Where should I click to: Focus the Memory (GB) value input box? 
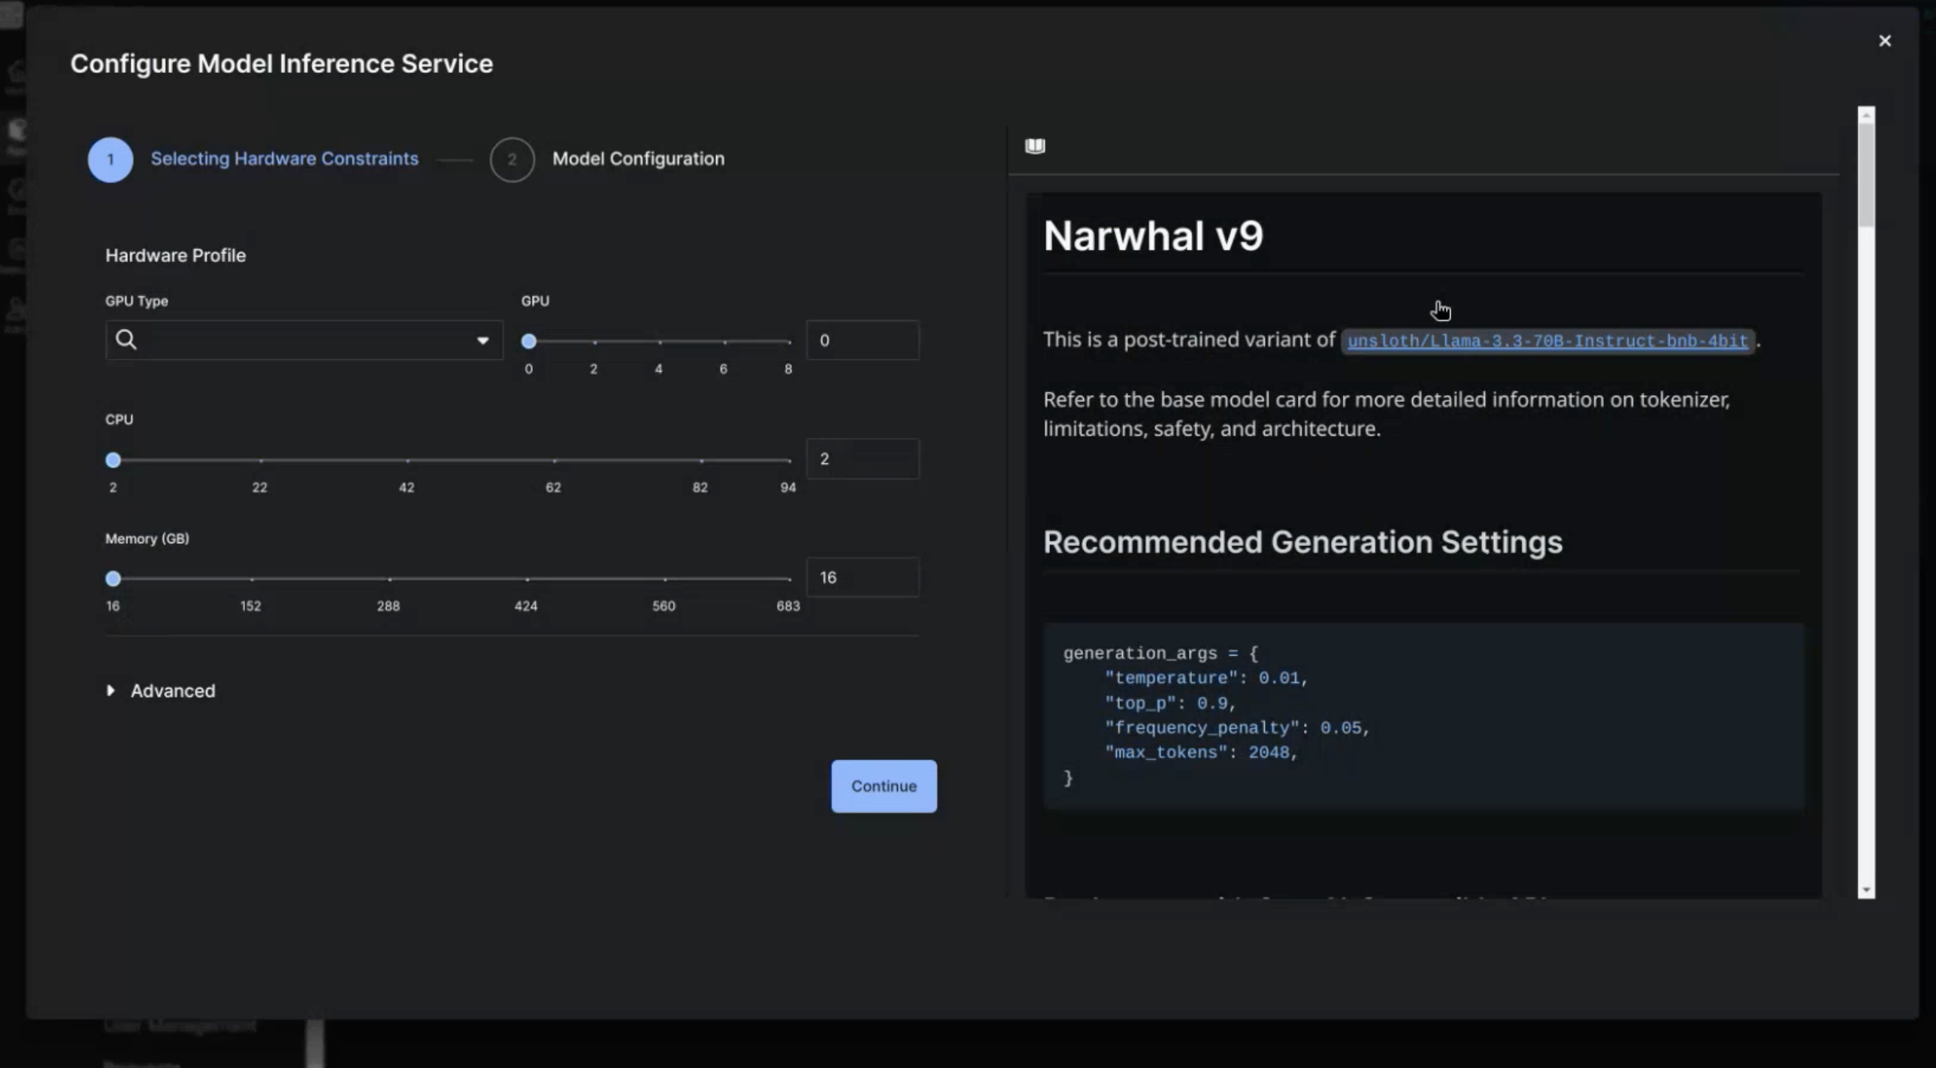click(x=862, y=578)
